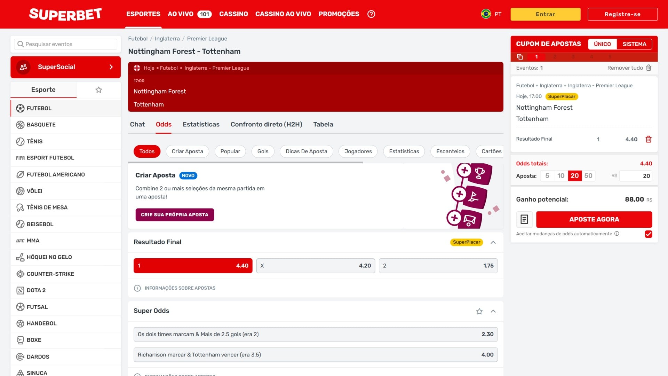Click Registre-se to create an account
Viewport: 668px width, 376px height.
tap(622, 14)
